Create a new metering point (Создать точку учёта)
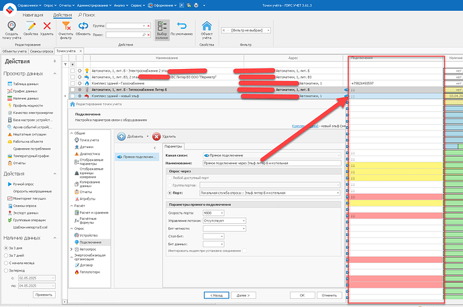 click(11, 29)
